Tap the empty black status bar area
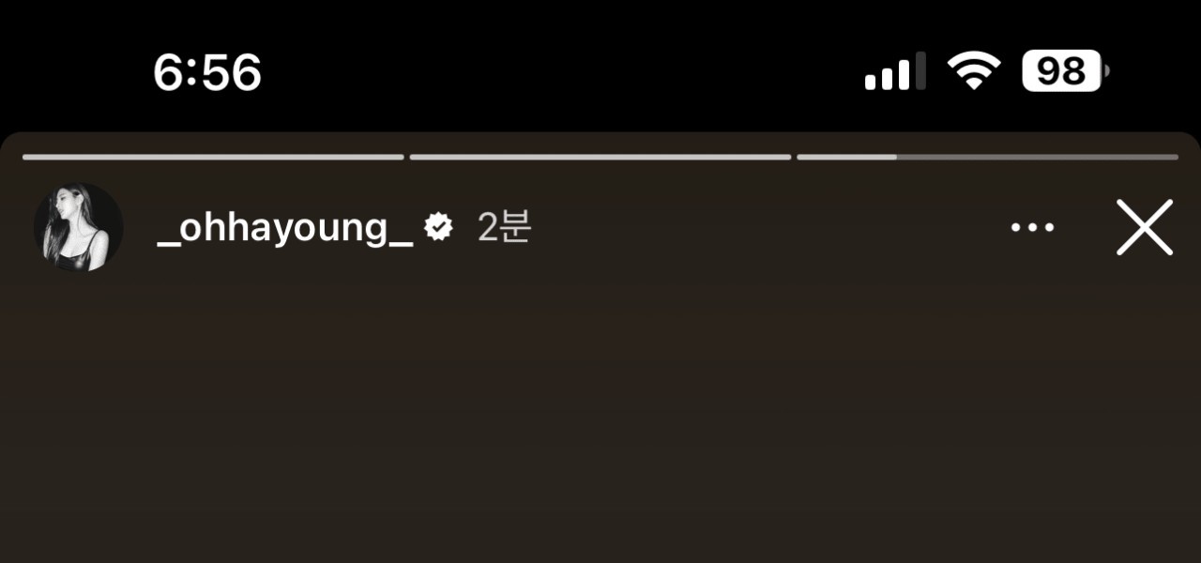Screen dimensions: 1201x563 [563, 71]
